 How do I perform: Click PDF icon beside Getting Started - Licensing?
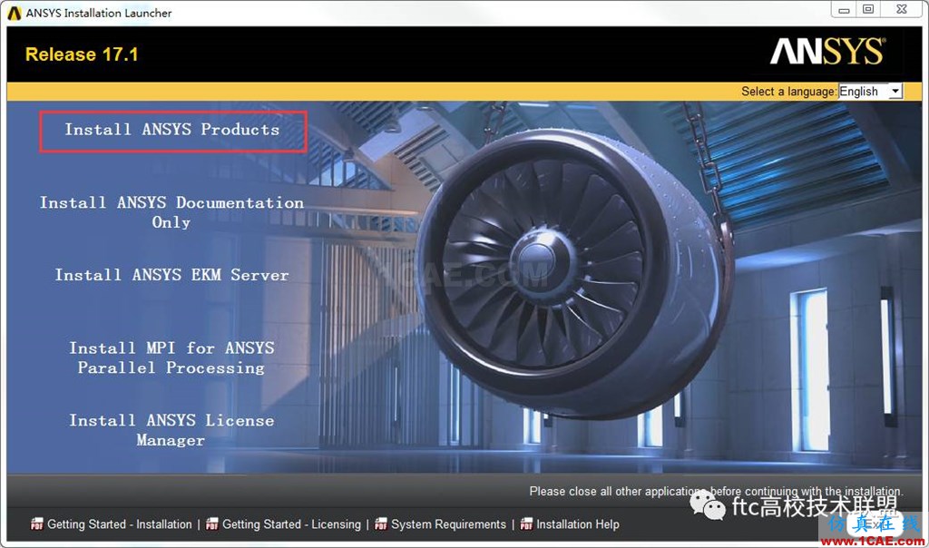pos(211,524)
